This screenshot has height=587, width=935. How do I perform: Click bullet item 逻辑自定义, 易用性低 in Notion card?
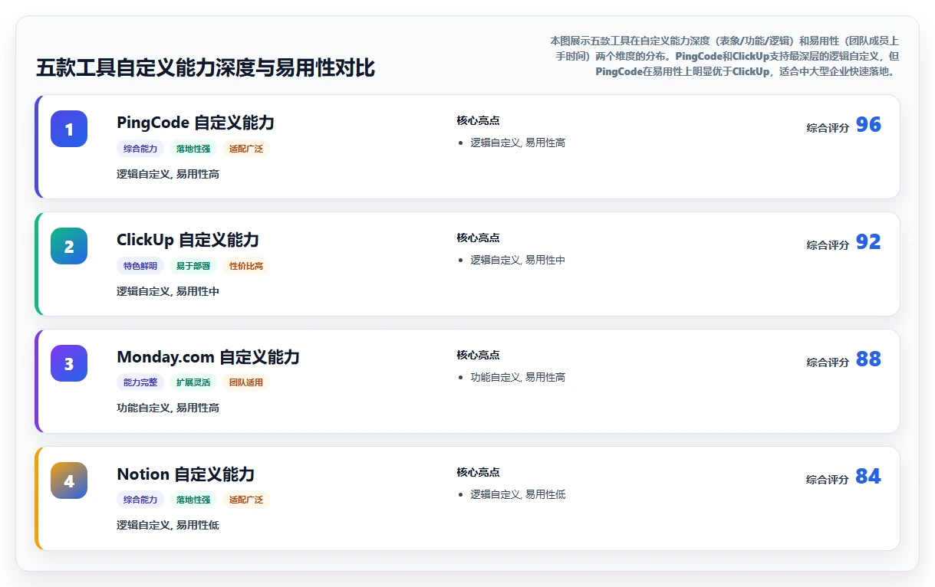point(518,495)
